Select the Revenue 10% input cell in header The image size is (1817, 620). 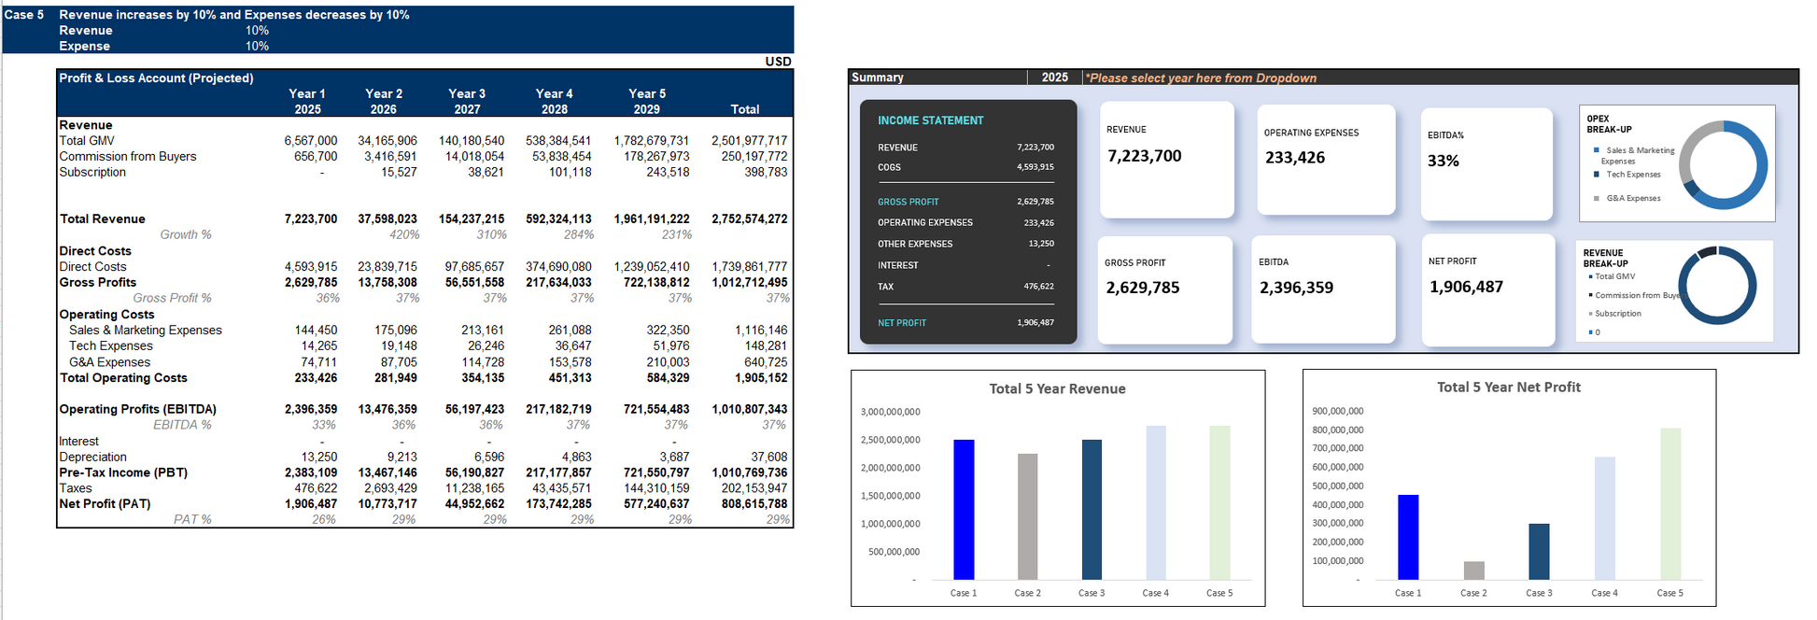257,31
